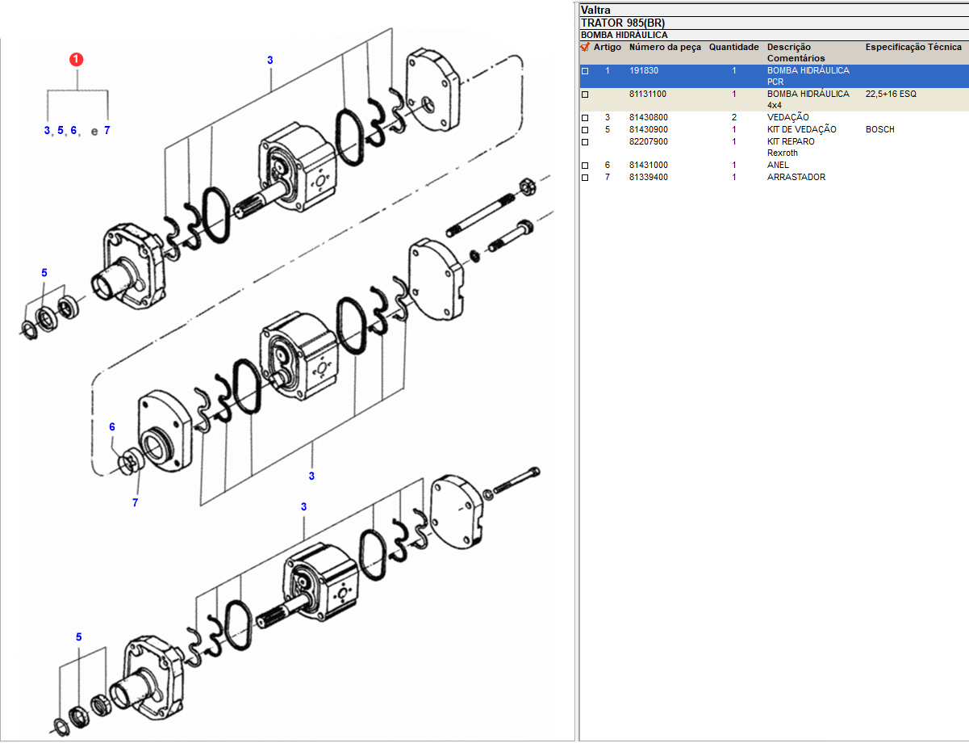The image size is (969, 743).
Task: Select part number 81131100 row
Action: [x=647, y=94]
